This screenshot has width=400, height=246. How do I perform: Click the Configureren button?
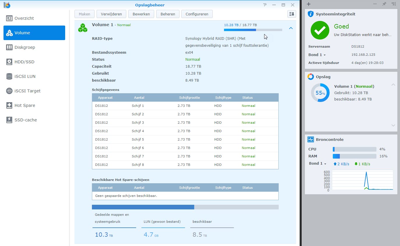click(x=197, y=14)
